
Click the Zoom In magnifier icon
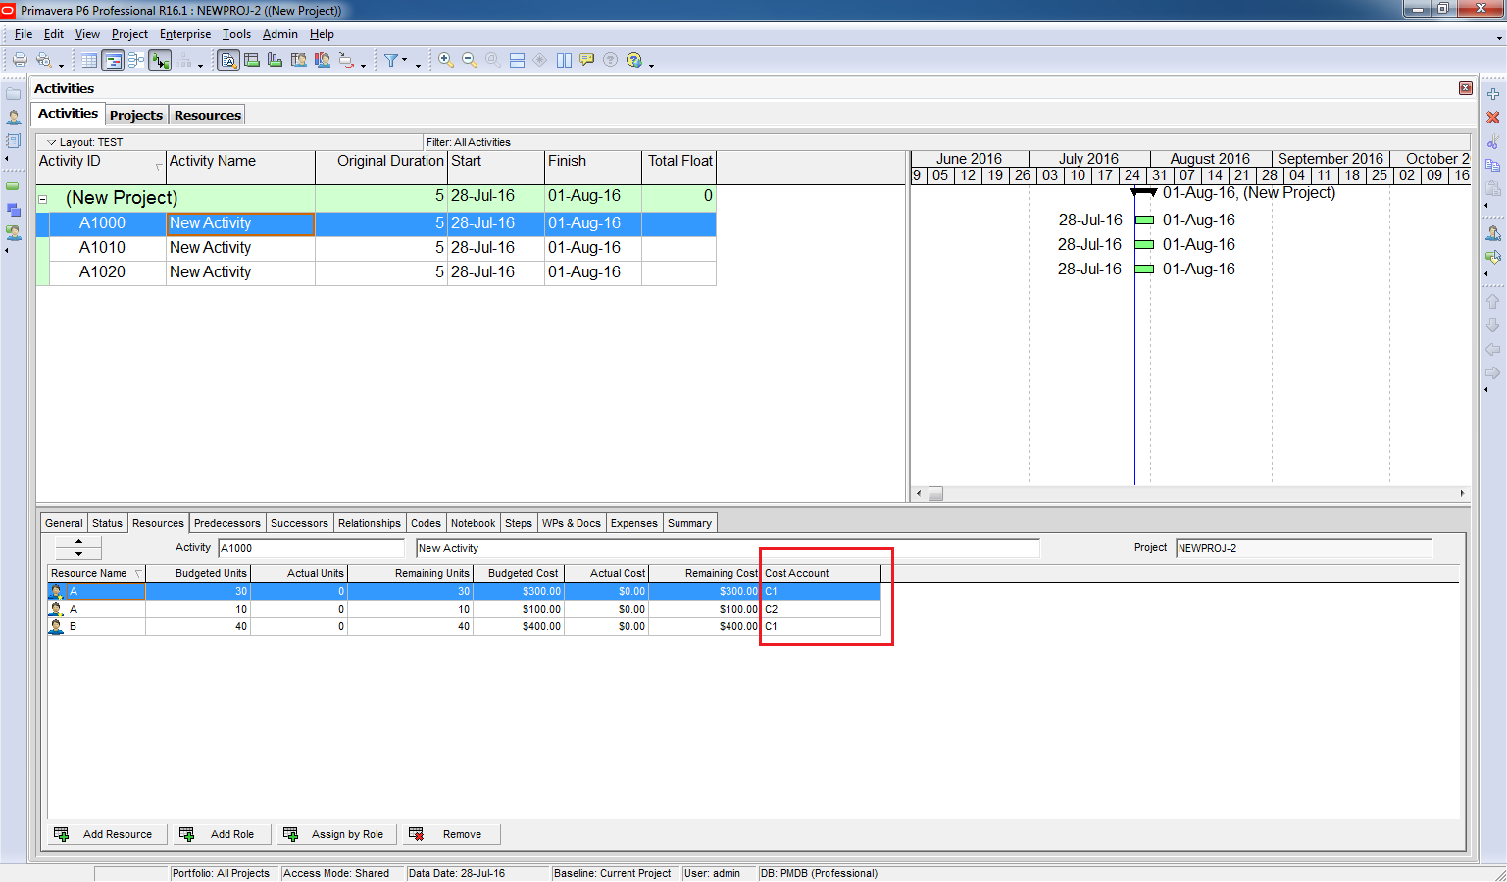[x=445, y=60]
